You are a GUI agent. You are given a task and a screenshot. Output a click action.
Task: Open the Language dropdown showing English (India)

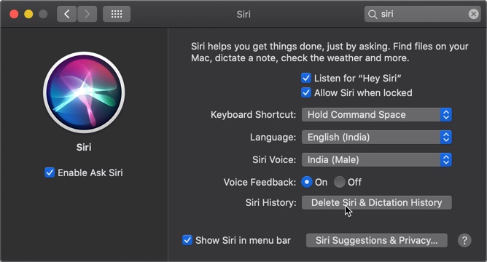pyautogui.click(x=377, y=138)
